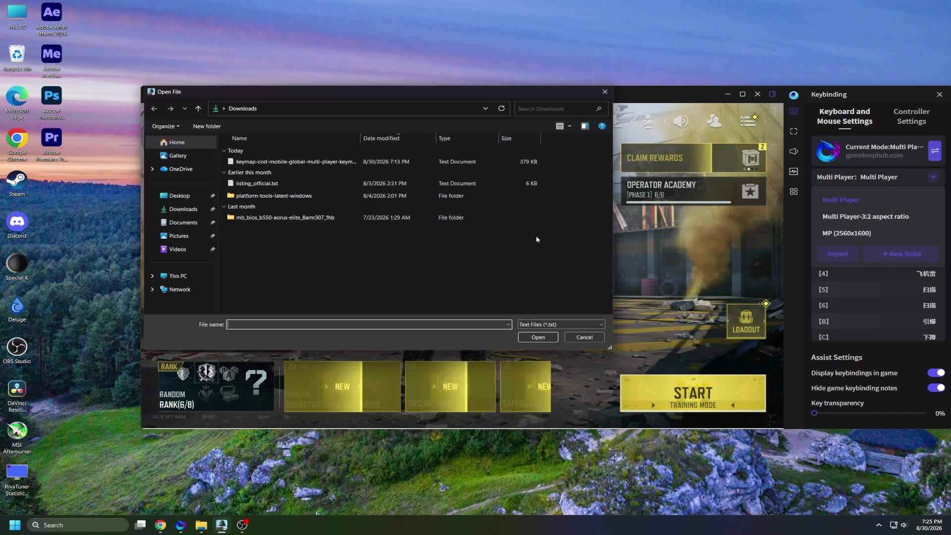This screenshot has width=951, height=535.
Task: Click the File name input field
Action: (369, 324)
